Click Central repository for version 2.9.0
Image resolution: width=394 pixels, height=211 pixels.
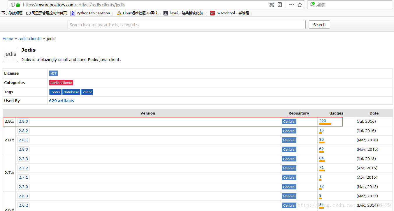point(289,122)
